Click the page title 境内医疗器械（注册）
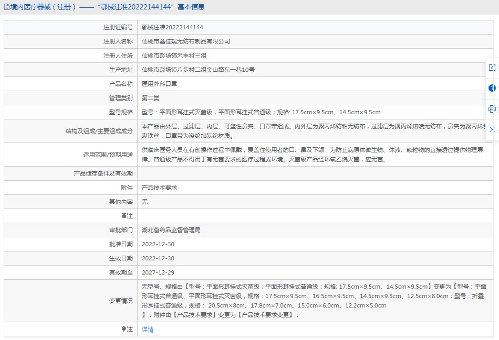The image size is (499, 340). click(x=43, y=7)
